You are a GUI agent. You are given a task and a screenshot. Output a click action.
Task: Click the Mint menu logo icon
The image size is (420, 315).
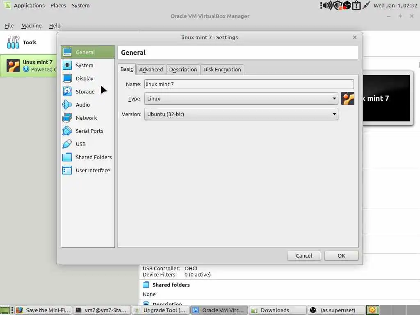click(7, 5)
